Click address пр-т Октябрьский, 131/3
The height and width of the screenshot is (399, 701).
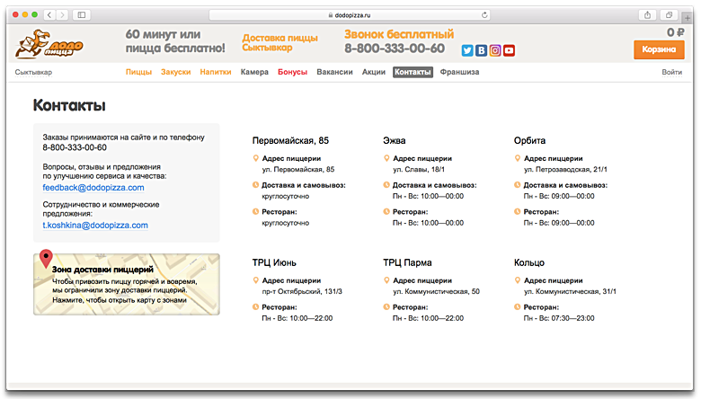click(x=302, y=291)
